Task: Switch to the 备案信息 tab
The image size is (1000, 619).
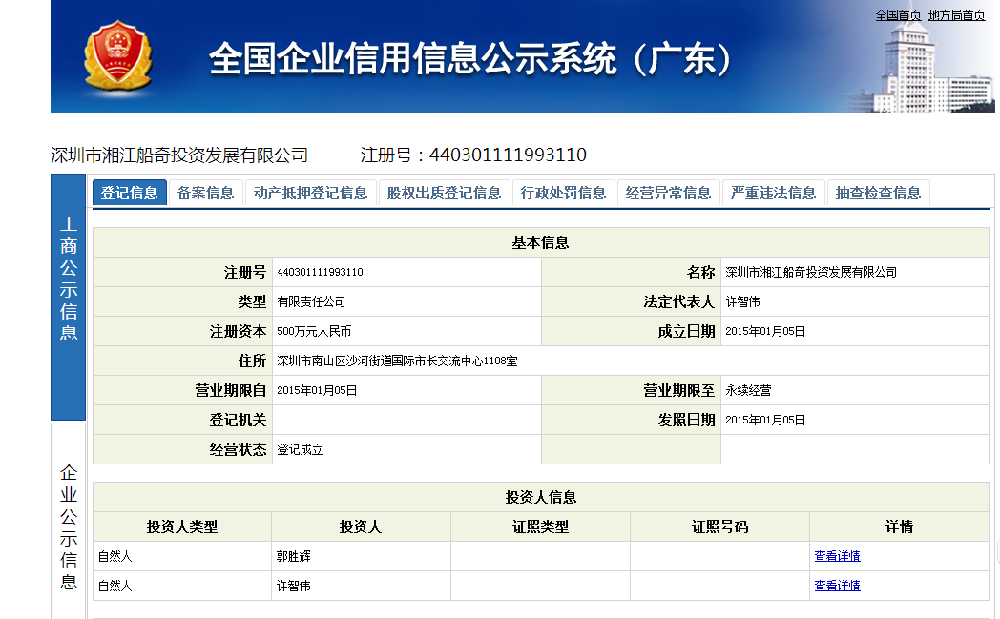Action: pyautogui.click(x=205, y=193)
